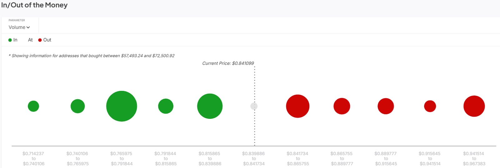Click the green bubble above $0.740106 range
Image resolution: width=500 pixels, height=168 pixels.
(77, 106)
